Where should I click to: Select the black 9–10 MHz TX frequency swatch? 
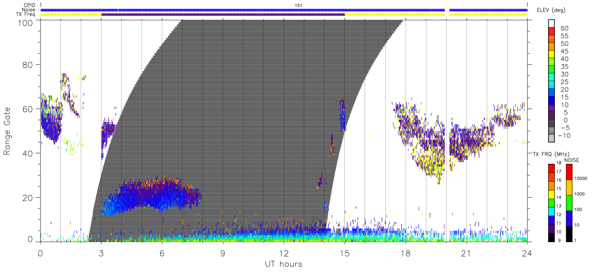[551, 238]
